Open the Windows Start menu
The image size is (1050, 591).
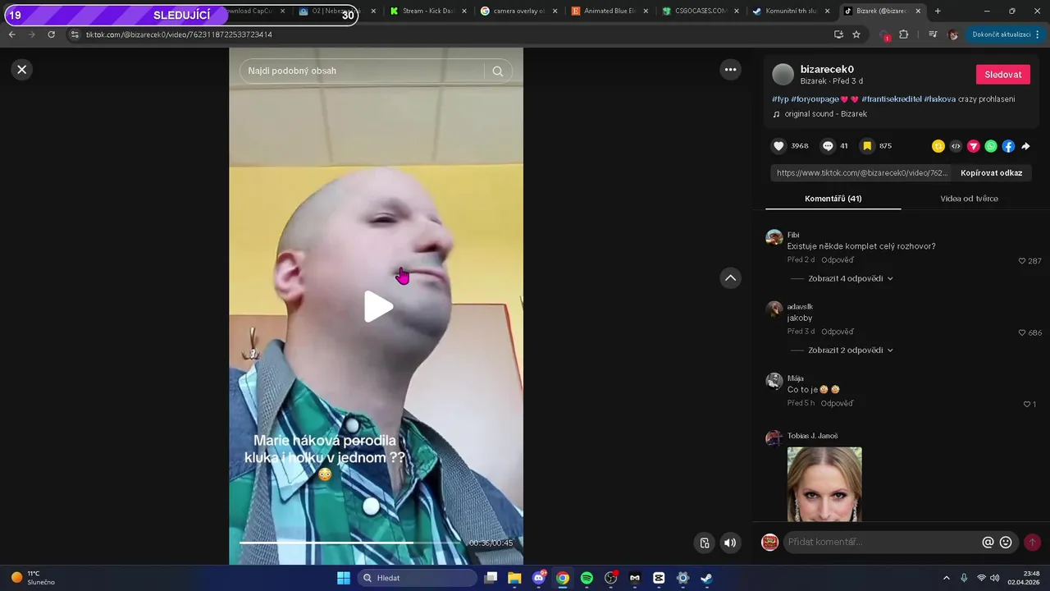344,578
